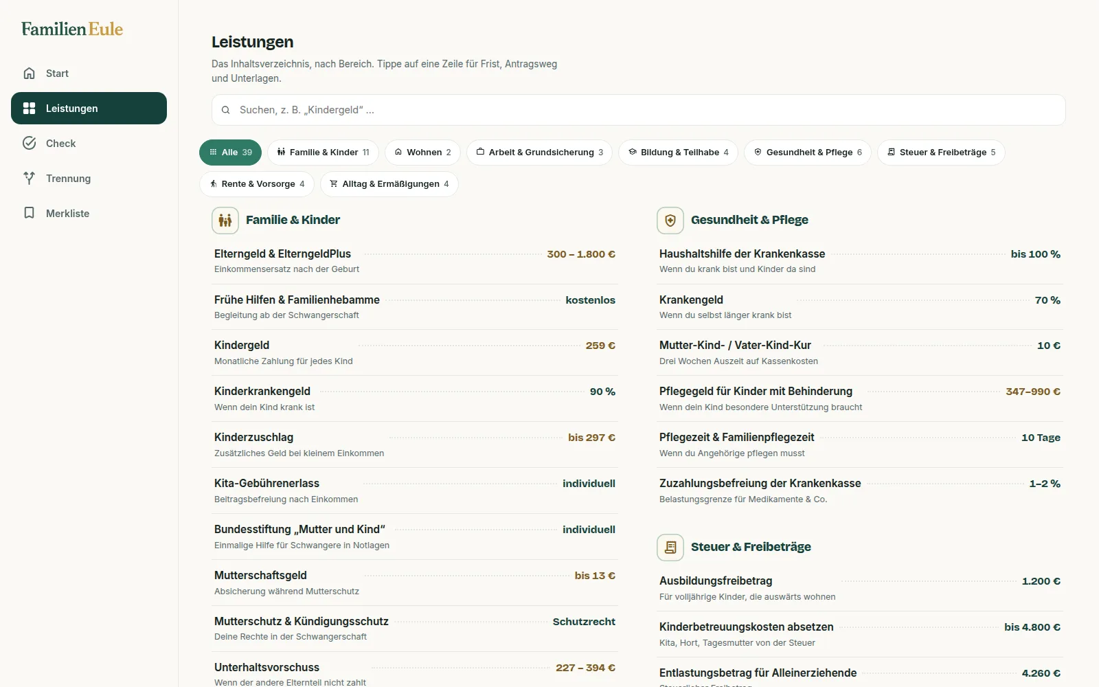Open the Kindergeld entry
The height and width of the screenshot is (687, 1099).
coord(415,352)
